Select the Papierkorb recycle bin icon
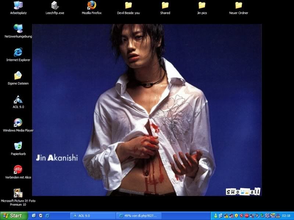This screenshot has width=294, height=220. tap(18, 148)
